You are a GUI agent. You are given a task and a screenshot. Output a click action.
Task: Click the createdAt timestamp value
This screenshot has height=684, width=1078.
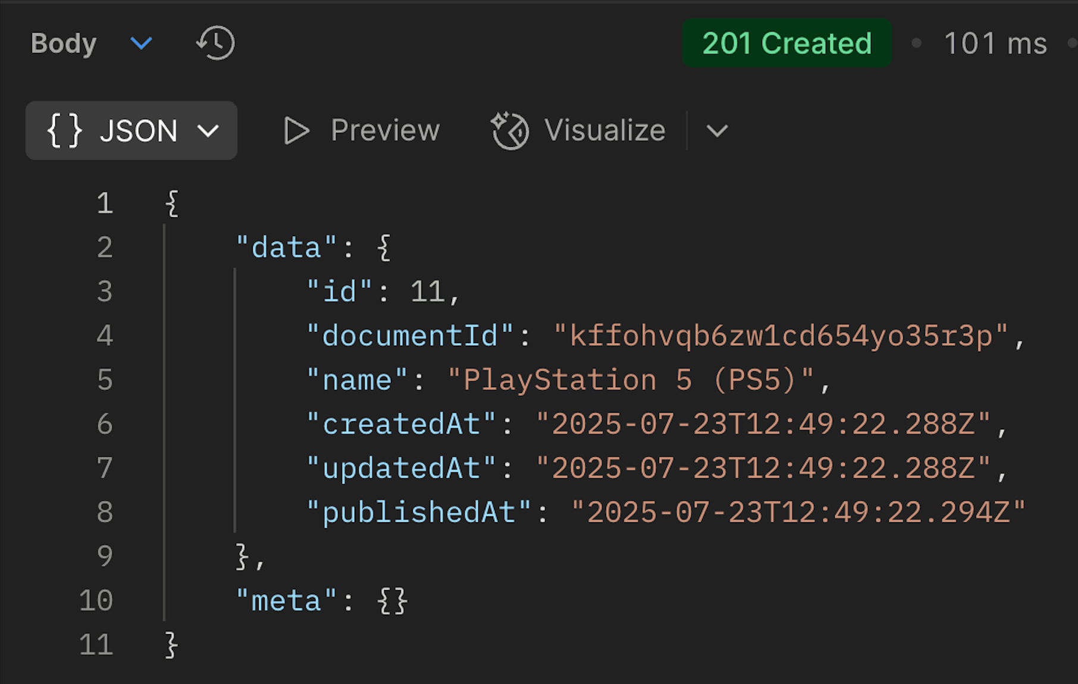[763, 424]
